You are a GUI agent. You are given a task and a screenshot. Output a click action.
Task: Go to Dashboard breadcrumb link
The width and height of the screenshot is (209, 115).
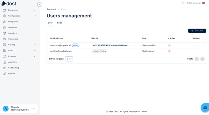pyautogui.click(x=51, y=9)
